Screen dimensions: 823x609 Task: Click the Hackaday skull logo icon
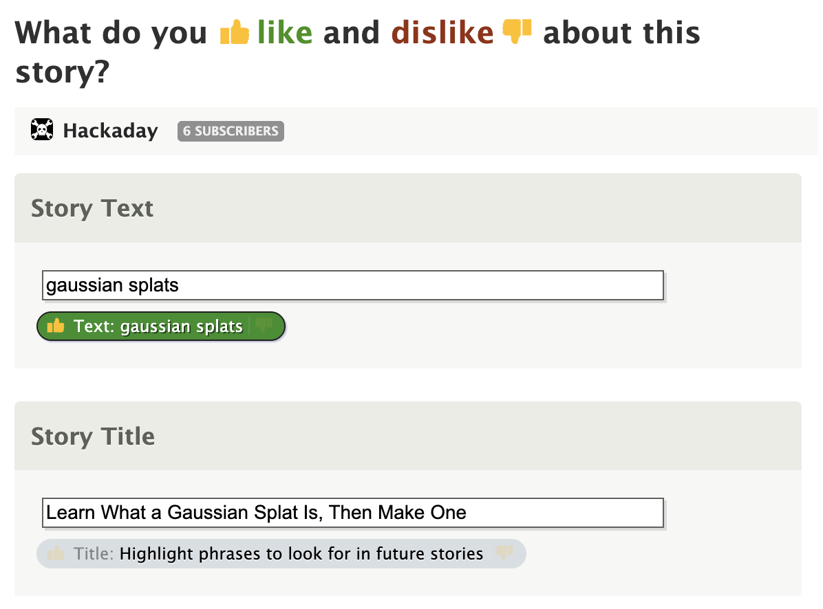click(43, 130)
